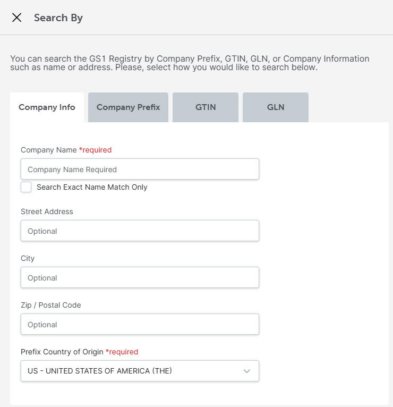The width and height of the screenshot is (393, 407).
Task: Click the Zip / Postal Code label
Action: [51, 305]
